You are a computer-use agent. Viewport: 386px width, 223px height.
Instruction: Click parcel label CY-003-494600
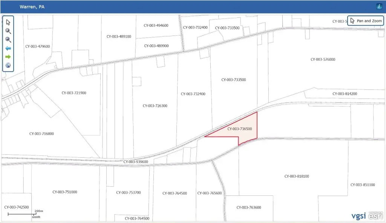tap(156, 25)
